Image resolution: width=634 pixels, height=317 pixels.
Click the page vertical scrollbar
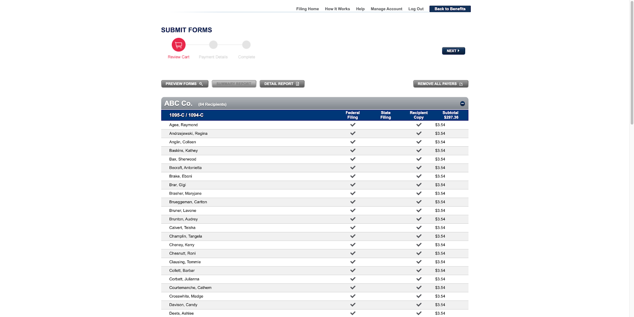click(x=632, y=63)
